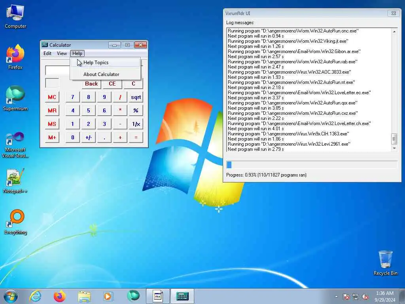The image size is (405, 304).
Task: Click the 2 digit button
Action: [88, 124]
